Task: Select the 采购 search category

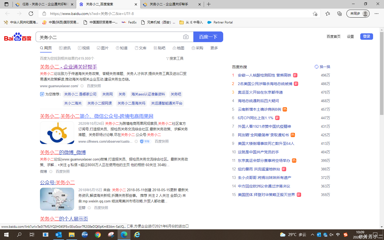Action: [197, 48]
